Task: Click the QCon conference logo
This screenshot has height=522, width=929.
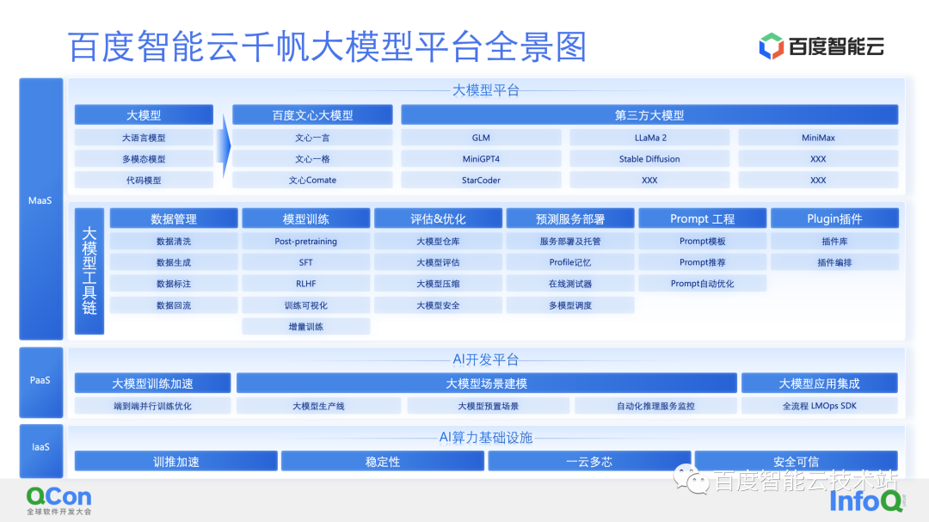Action: [x=58, y=501]
